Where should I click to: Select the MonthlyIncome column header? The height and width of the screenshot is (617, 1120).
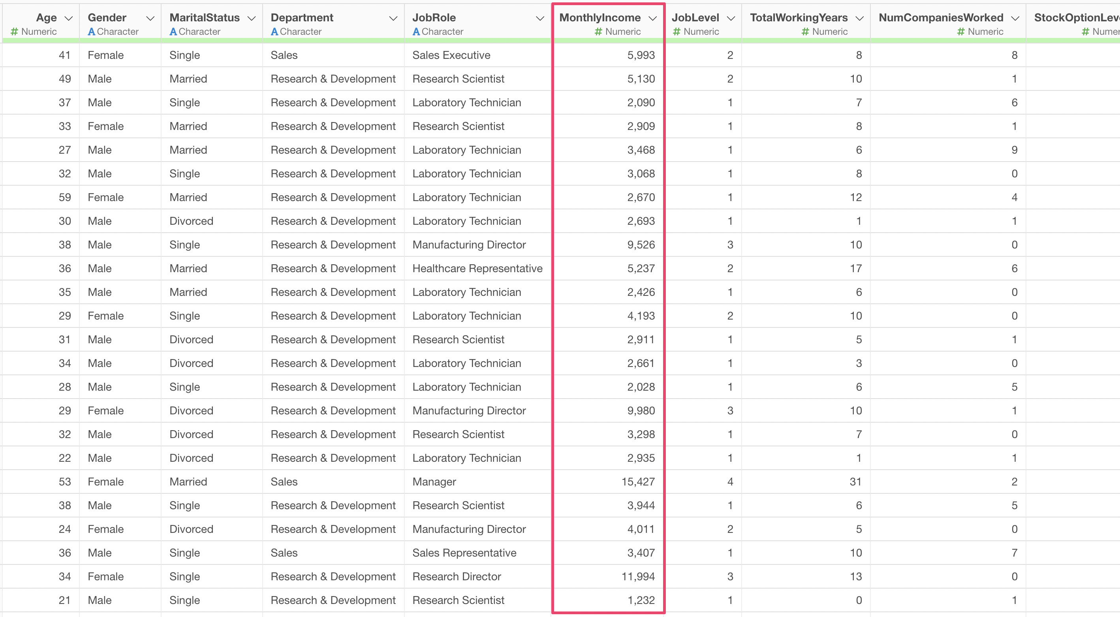[x=599, y=18]
